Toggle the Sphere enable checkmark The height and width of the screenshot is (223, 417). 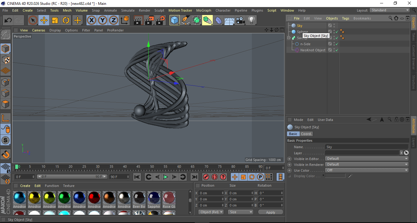coord(337,32)
